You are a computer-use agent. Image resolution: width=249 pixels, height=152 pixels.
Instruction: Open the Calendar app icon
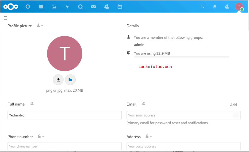point(120,7)
